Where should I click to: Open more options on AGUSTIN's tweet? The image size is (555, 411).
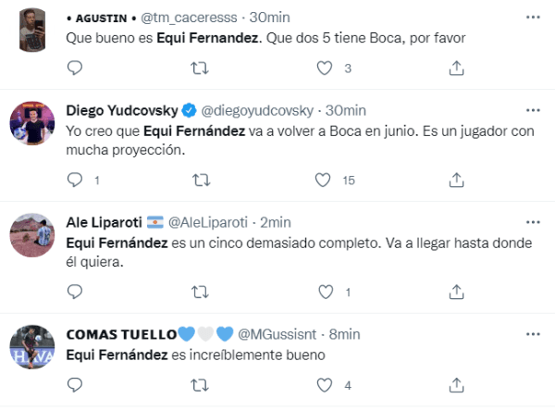(532, 18)
